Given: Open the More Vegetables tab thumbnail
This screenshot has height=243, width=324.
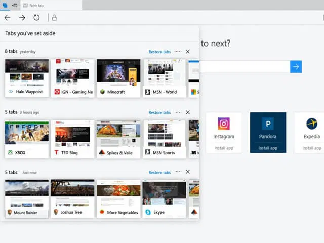Looking at the screenshot, I should [x=118, y=198].
